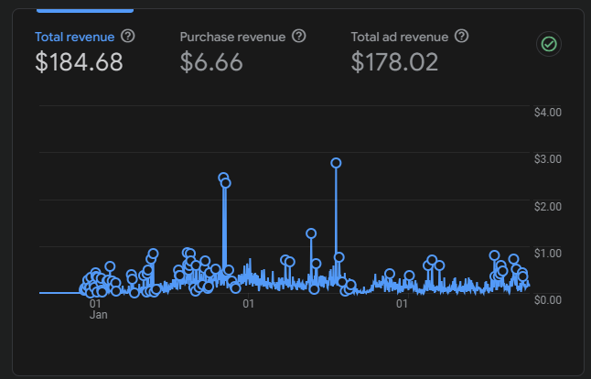
Task: Click the blue active tab indicator bar
Action: [84, 10]
